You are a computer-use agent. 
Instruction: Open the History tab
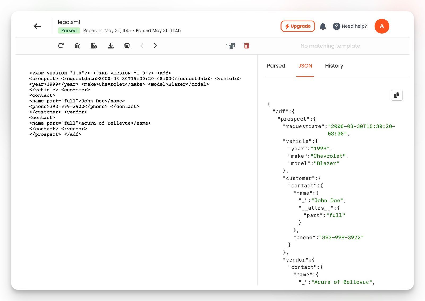click(334, 66)
